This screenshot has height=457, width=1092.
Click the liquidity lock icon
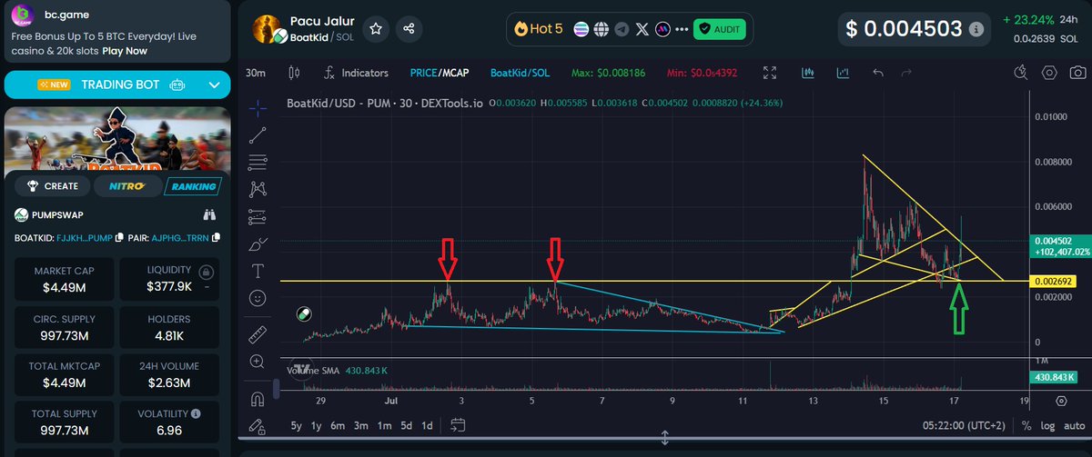pyautogui.click(x=207, y=272)
